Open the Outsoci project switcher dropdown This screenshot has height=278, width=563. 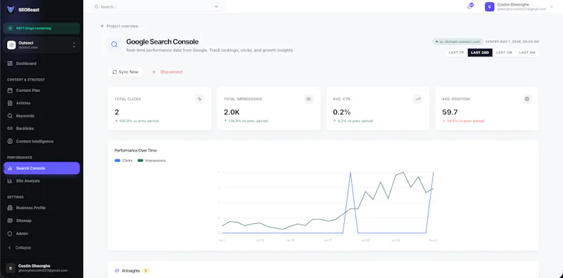tap(42, 45)
